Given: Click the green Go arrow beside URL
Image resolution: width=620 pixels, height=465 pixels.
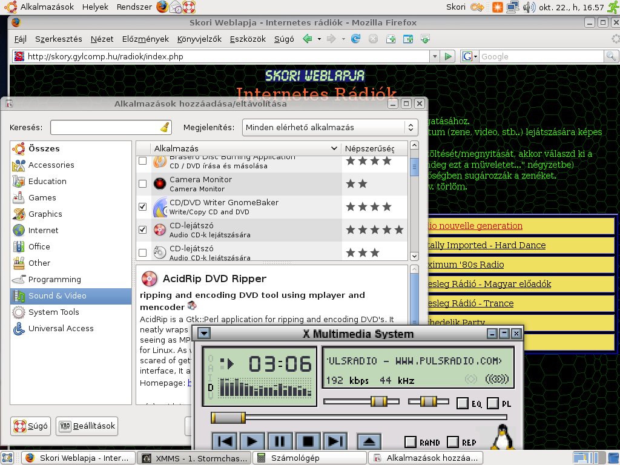Looking at the screenshot, I should click(448, 56).
